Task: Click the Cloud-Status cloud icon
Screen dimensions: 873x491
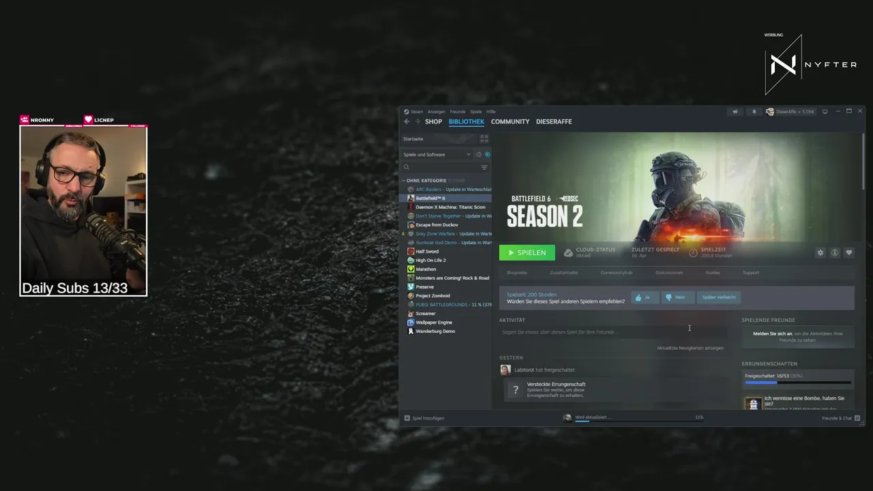Action: pyautogui.click(x=568, y=253)
